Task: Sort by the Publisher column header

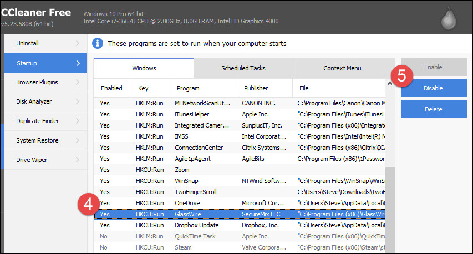Action: point(265,88)
